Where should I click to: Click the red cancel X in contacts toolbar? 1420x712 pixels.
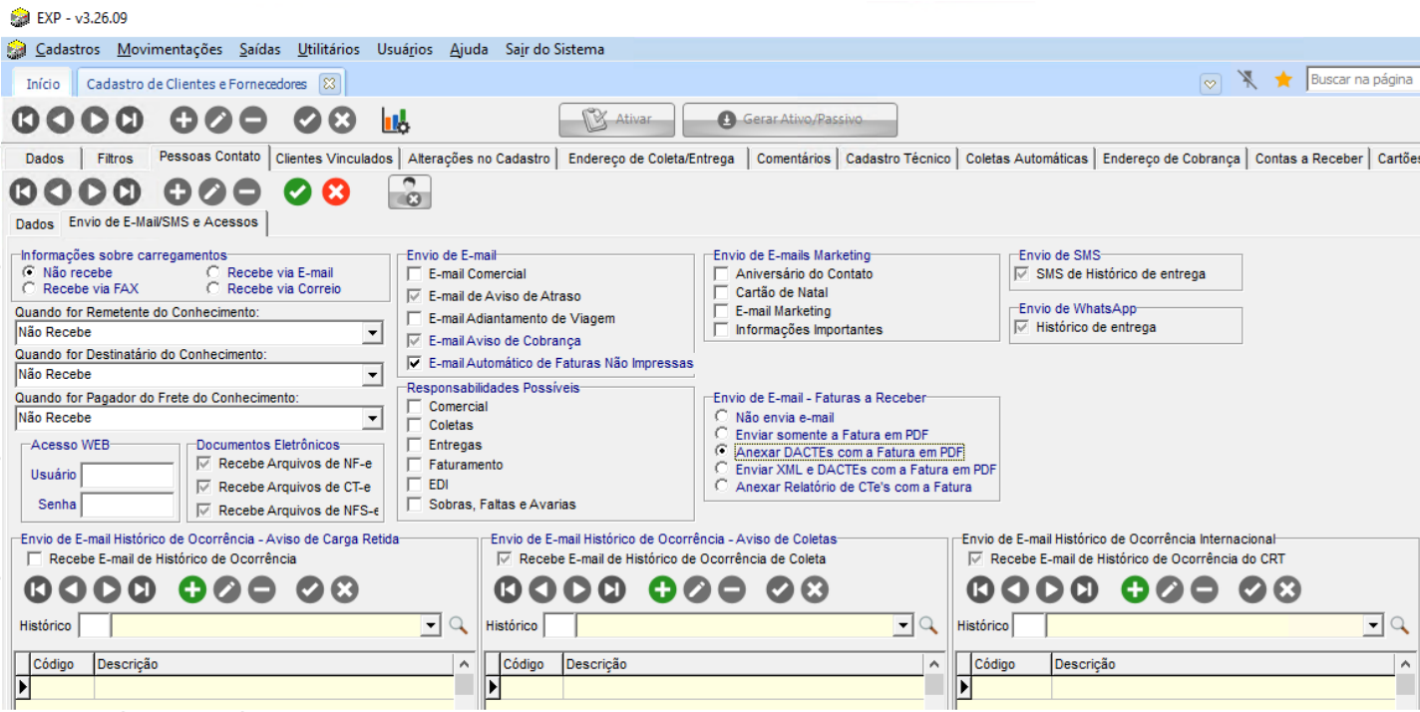click(x=336, y=191)
